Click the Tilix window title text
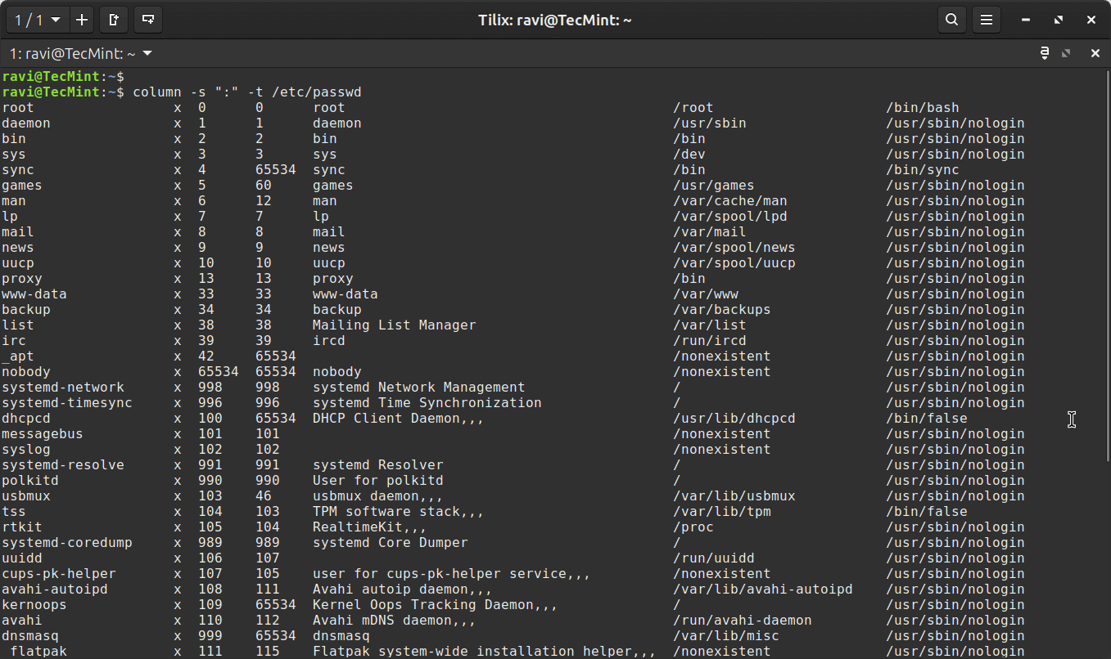The height and width of the screenshot is (659, 1111). (555, 20)
